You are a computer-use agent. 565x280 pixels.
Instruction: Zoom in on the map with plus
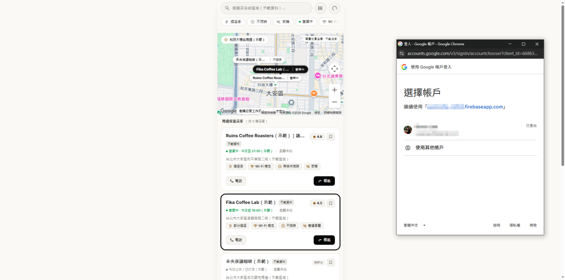[x=334, y=90]
